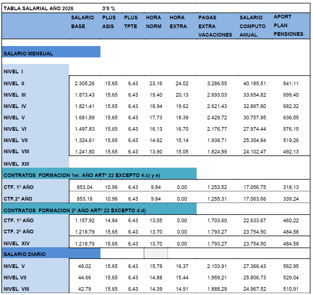Select the NIVEL XIII row label
313x295 pixels.
(x=17, y=164)
